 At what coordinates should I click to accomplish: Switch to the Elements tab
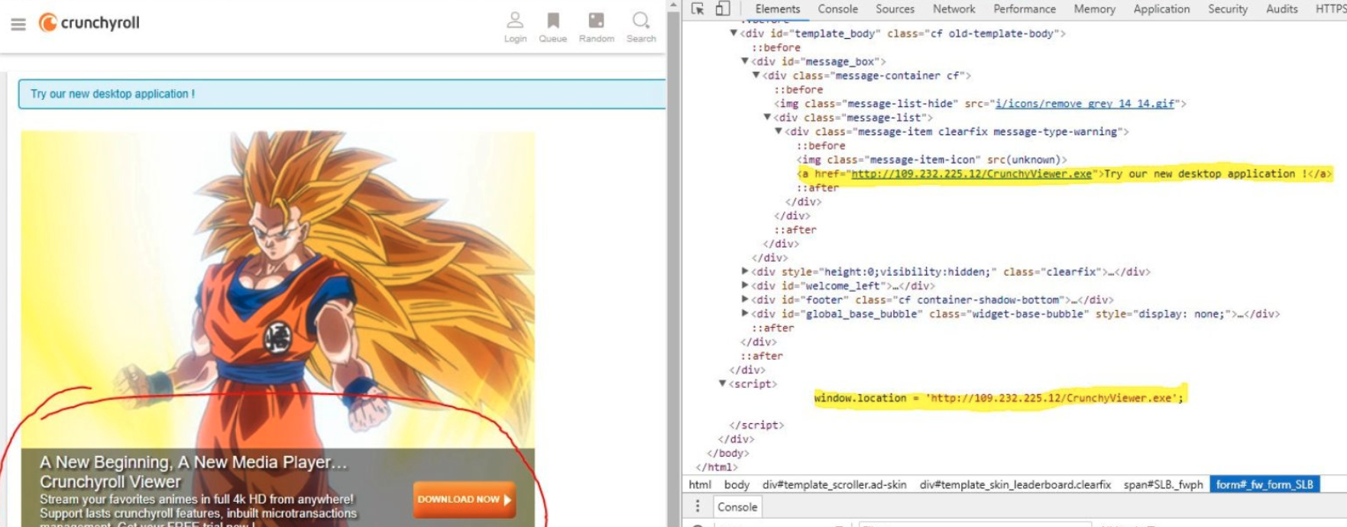[x=777, y=9]
